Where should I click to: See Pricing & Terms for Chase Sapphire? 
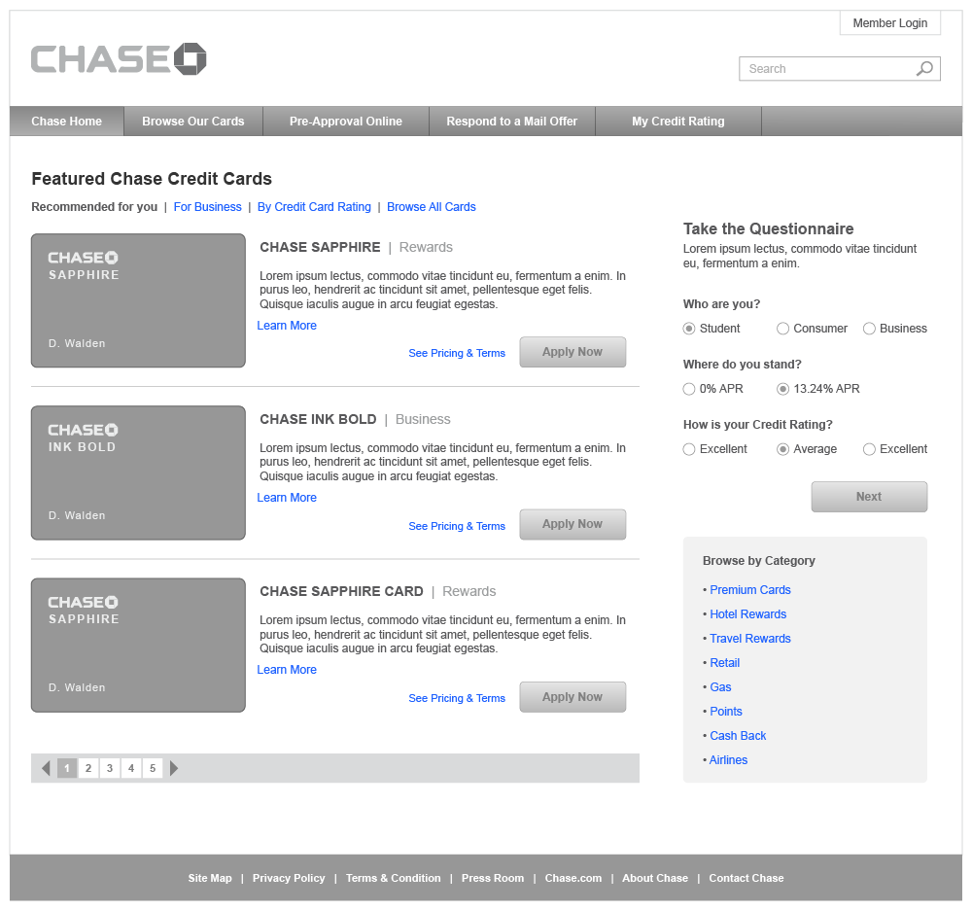(x=457, y=353)
